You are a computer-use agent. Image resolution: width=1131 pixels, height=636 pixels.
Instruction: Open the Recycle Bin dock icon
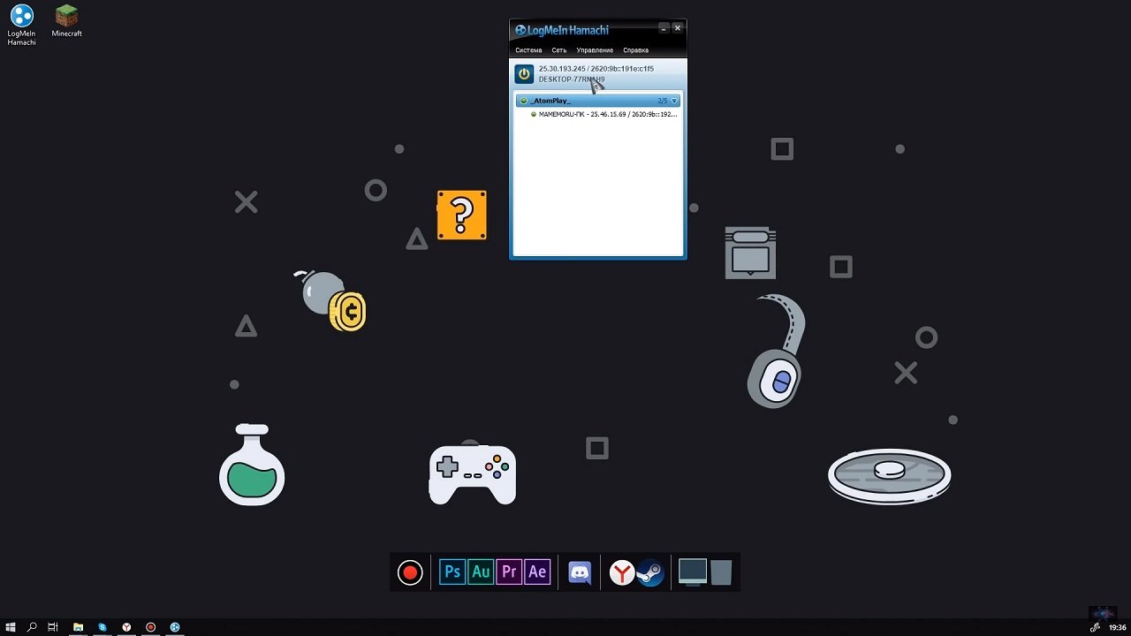(x=721, y=572)
